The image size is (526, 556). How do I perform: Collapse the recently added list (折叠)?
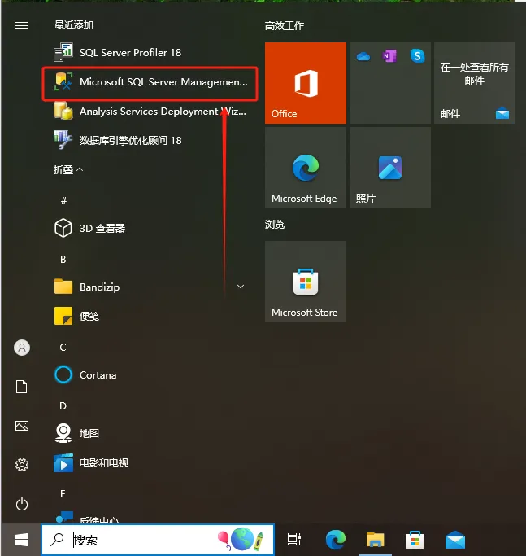coord(68,170)
